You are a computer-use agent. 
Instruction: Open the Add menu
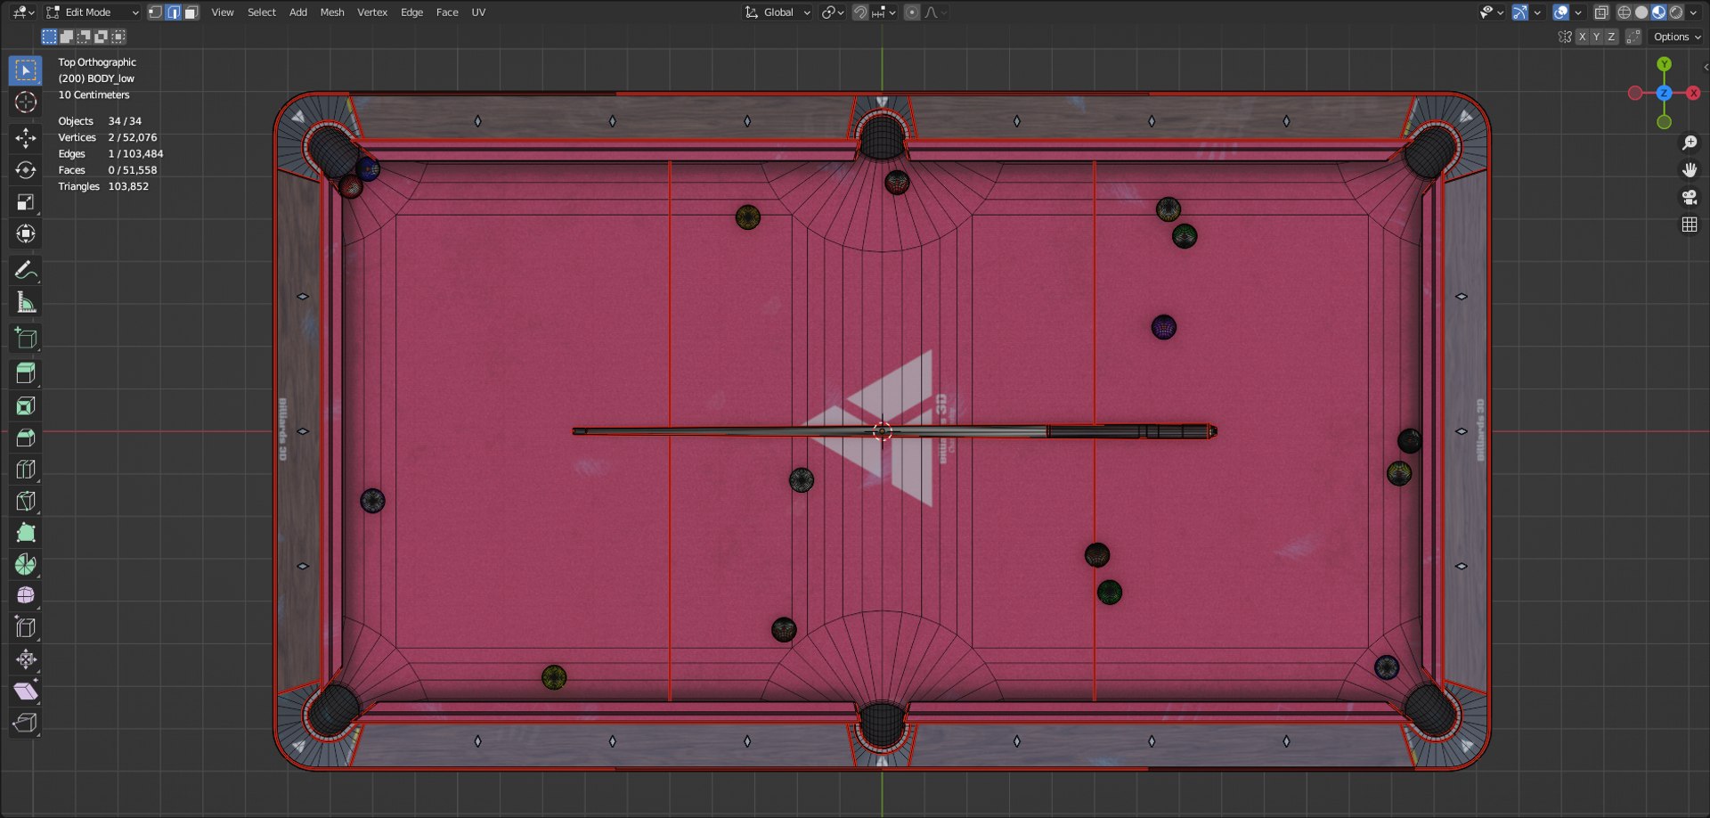[x=298, y=12]
